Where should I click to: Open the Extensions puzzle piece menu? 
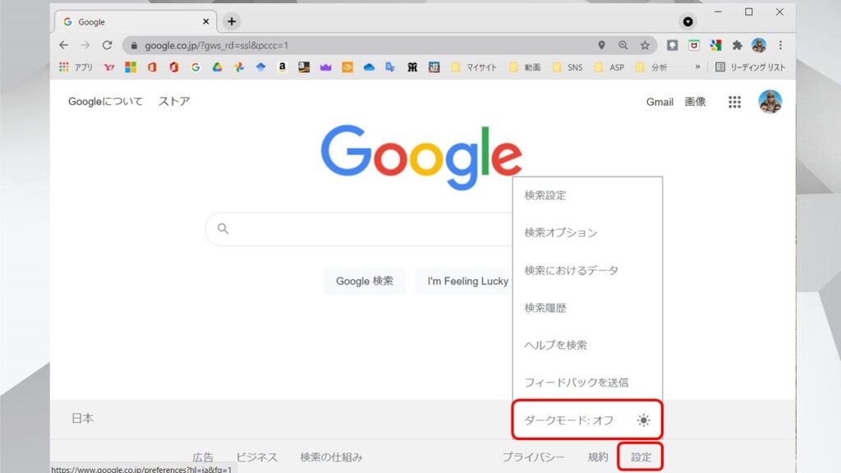coord(737,46)
